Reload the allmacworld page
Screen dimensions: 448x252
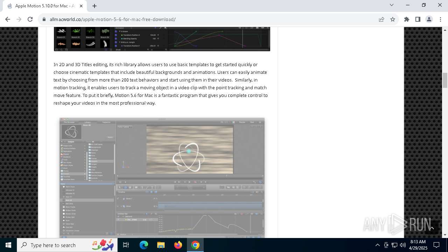click(x=30, y=19)
